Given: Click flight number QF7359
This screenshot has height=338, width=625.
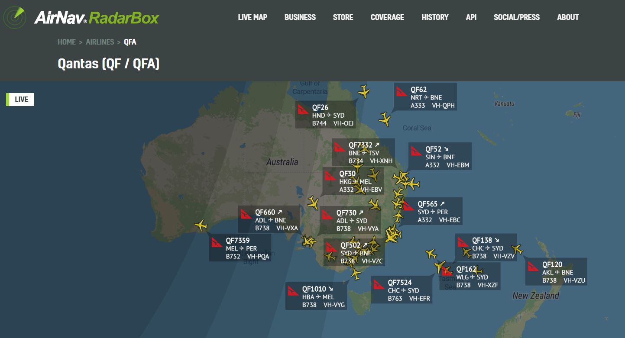Looking at the screenshot, I should click(238, 241).
